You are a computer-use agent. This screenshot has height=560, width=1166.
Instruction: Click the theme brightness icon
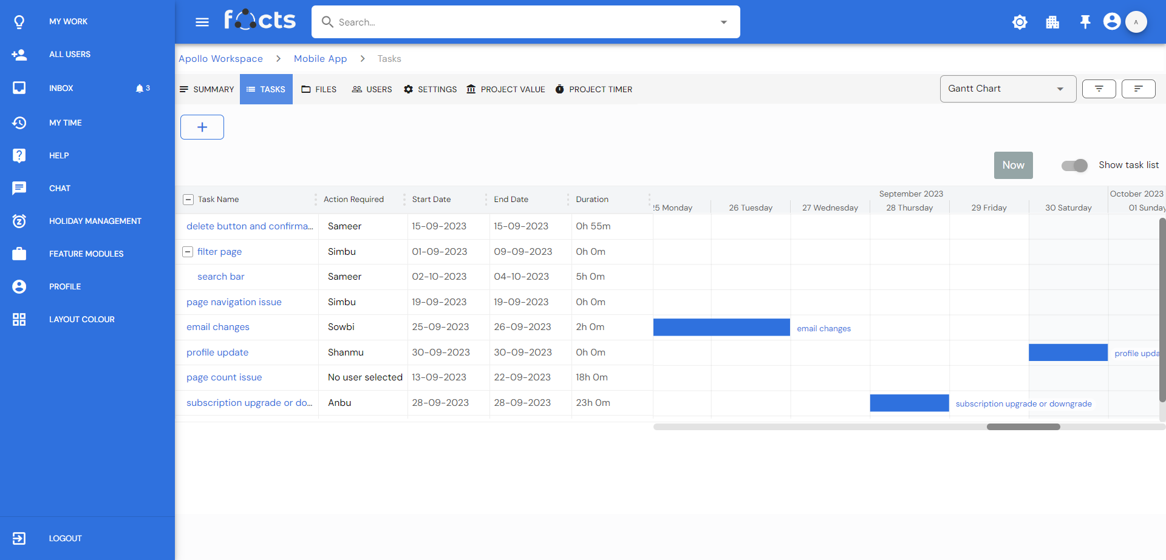point(1020,22)
